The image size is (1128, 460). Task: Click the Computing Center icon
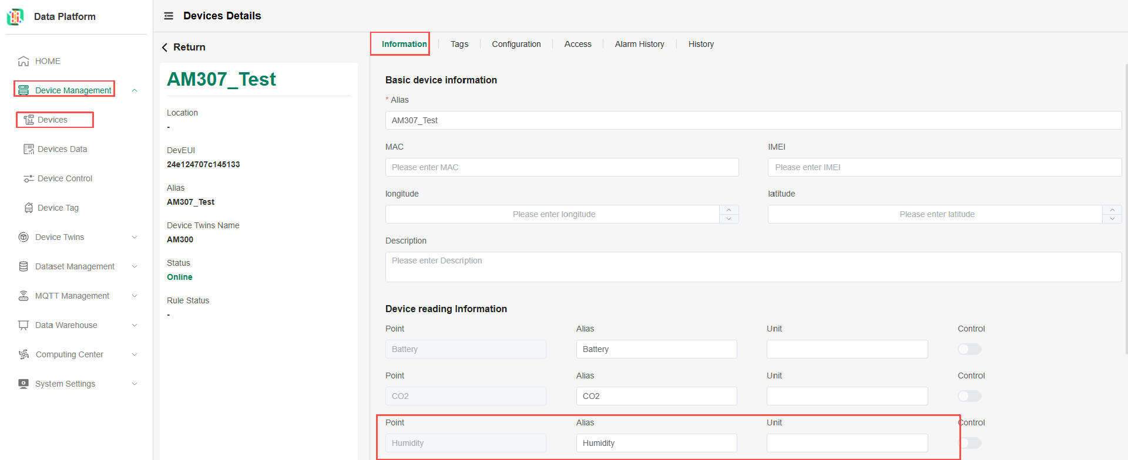pos(23,354)
